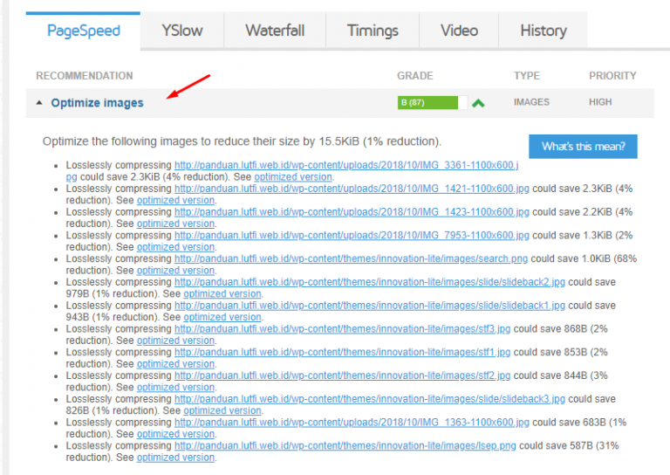Image resolution: width=670 pixels, height=475 pixels.
Task: Open optimized version for slideback1.jpg
Action: point(222,317)
